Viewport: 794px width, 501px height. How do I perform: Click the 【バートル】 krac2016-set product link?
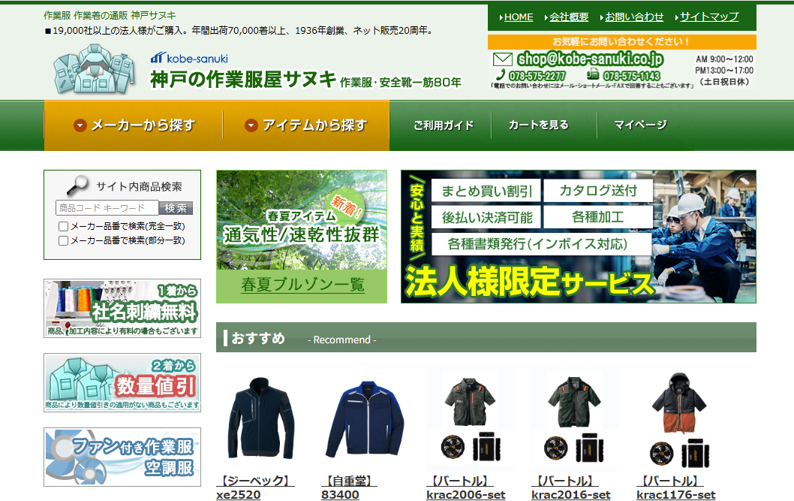click(570, 487)
